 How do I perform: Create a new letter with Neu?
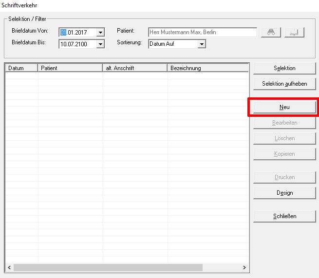click(284, 107)
